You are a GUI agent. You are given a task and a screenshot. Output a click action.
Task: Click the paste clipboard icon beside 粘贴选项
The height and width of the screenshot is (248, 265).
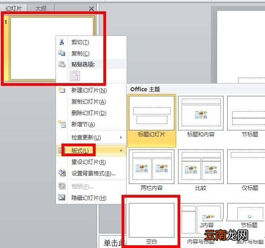[x=62, y=64]
